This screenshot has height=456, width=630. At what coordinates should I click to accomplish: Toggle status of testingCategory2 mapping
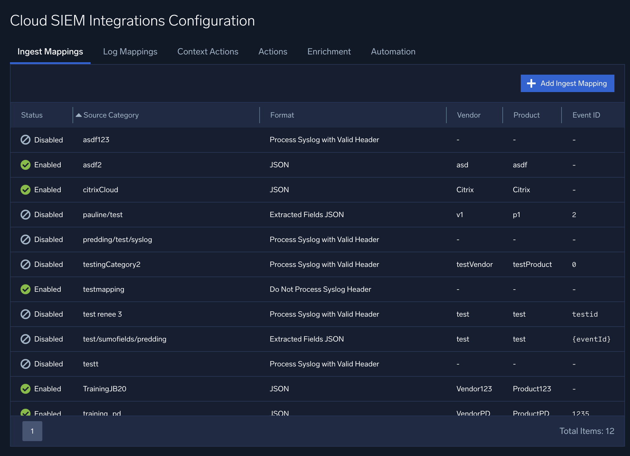click(26, 264)
